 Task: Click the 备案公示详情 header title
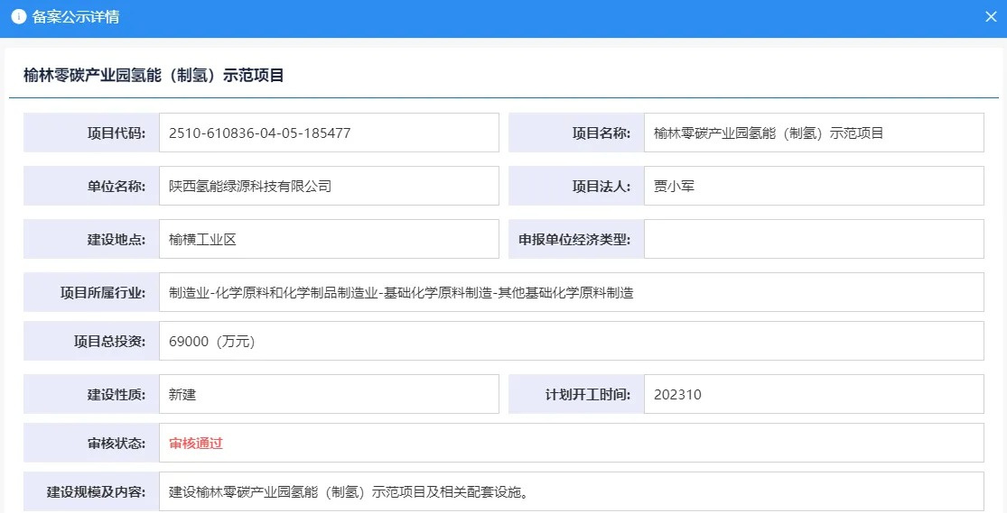(76, 17)
